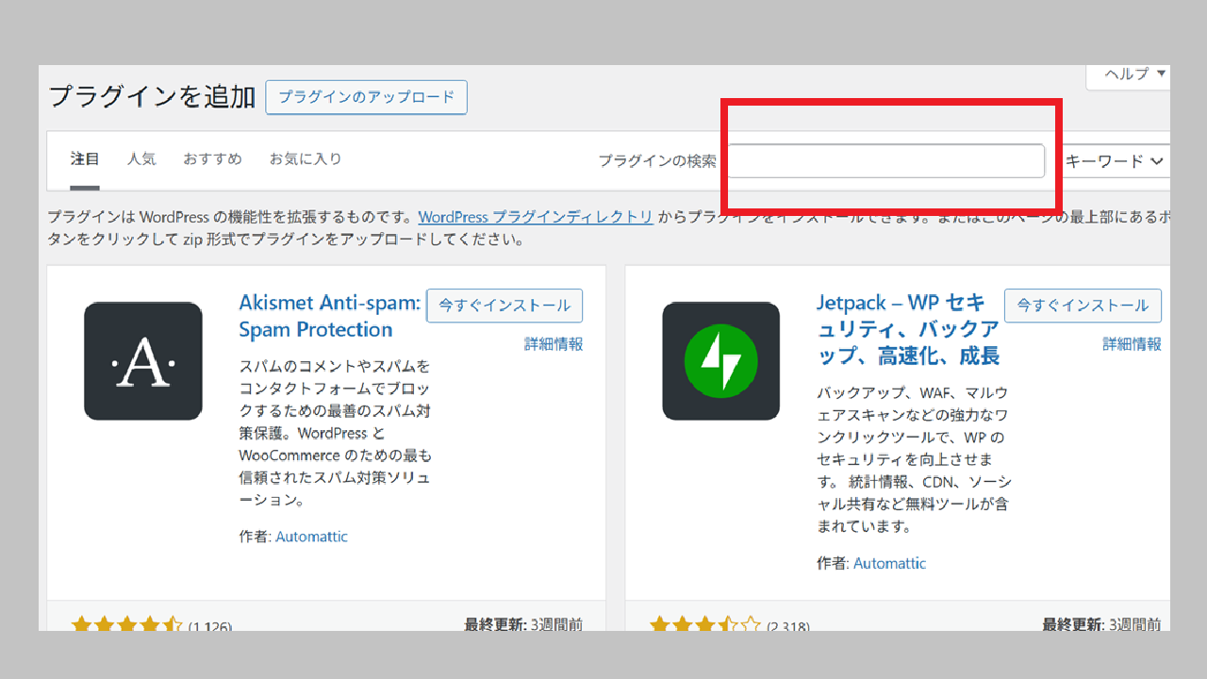Viewport: 1207px width, 679px height.
Task: Open 詳細情報 link for Akismet
Action: (554, 344)
